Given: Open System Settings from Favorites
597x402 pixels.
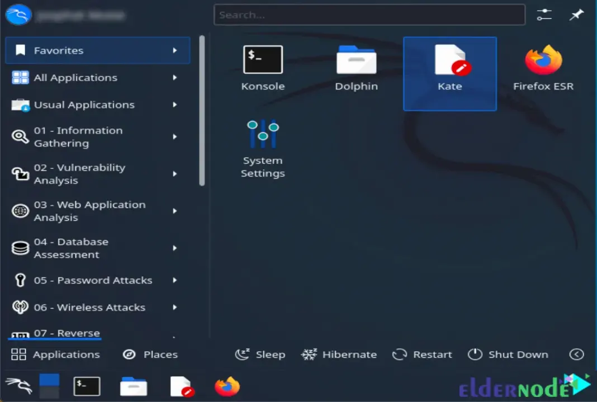Looking at the screenshot, I should [x=263, y=149].
